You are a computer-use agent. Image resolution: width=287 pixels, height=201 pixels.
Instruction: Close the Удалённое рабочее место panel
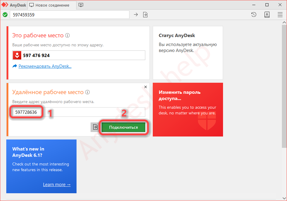pos(146,87)
